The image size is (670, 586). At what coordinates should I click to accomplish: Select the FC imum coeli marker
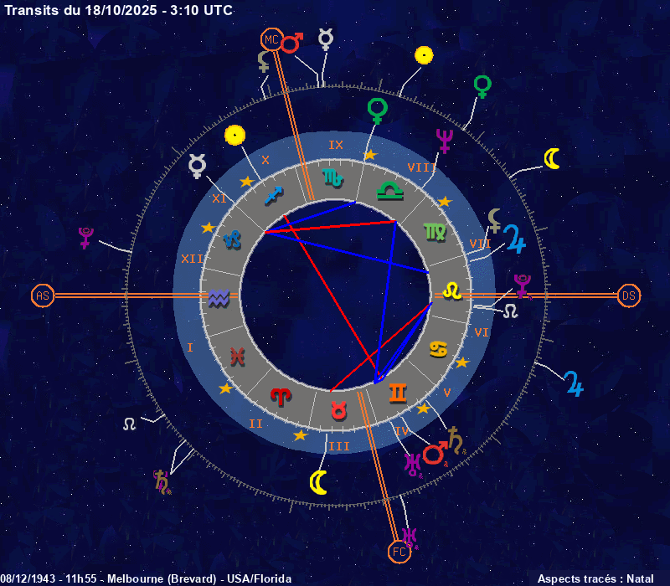[x=399, y=552]
